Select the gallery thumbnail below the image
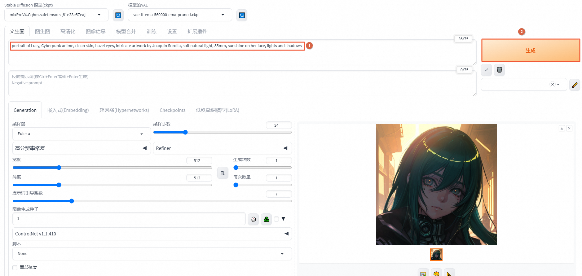582x276 pixels. [x=436, y=255]
